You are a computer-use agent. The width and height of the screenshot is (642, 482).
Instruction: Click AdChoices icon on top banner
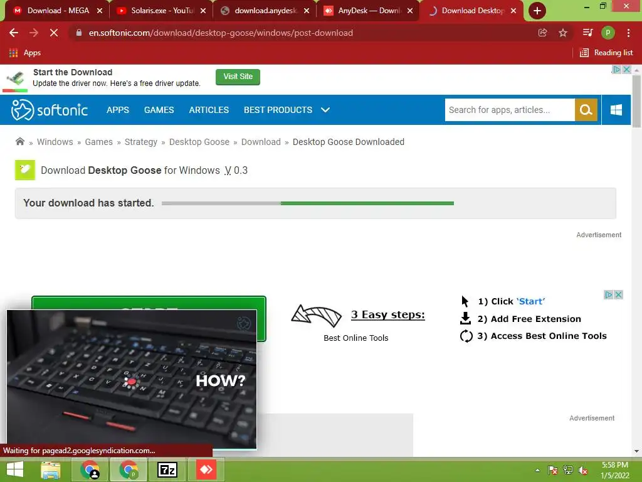point(617,70)
